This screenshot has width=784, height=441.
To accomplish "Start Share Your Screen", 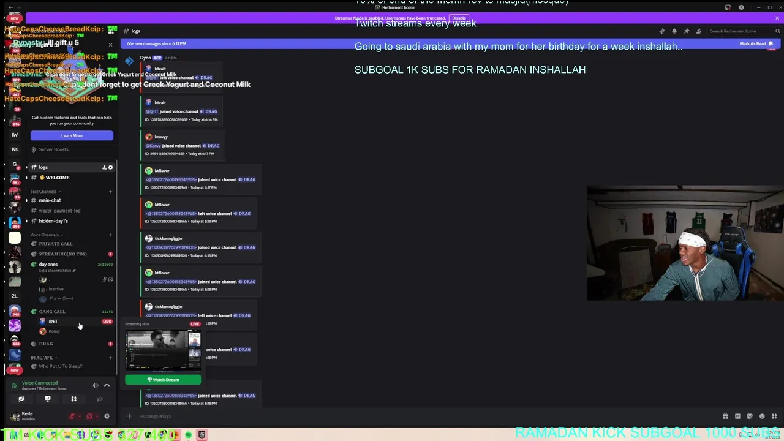I will pyautogui.click(x=48, y=399).
